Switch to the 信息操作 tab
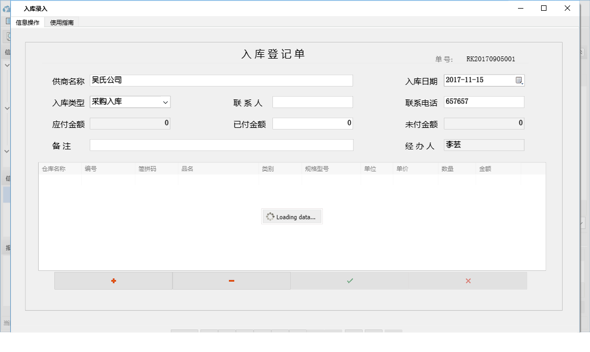The height and width of the screenshot is (352, 590). point(27,23)
